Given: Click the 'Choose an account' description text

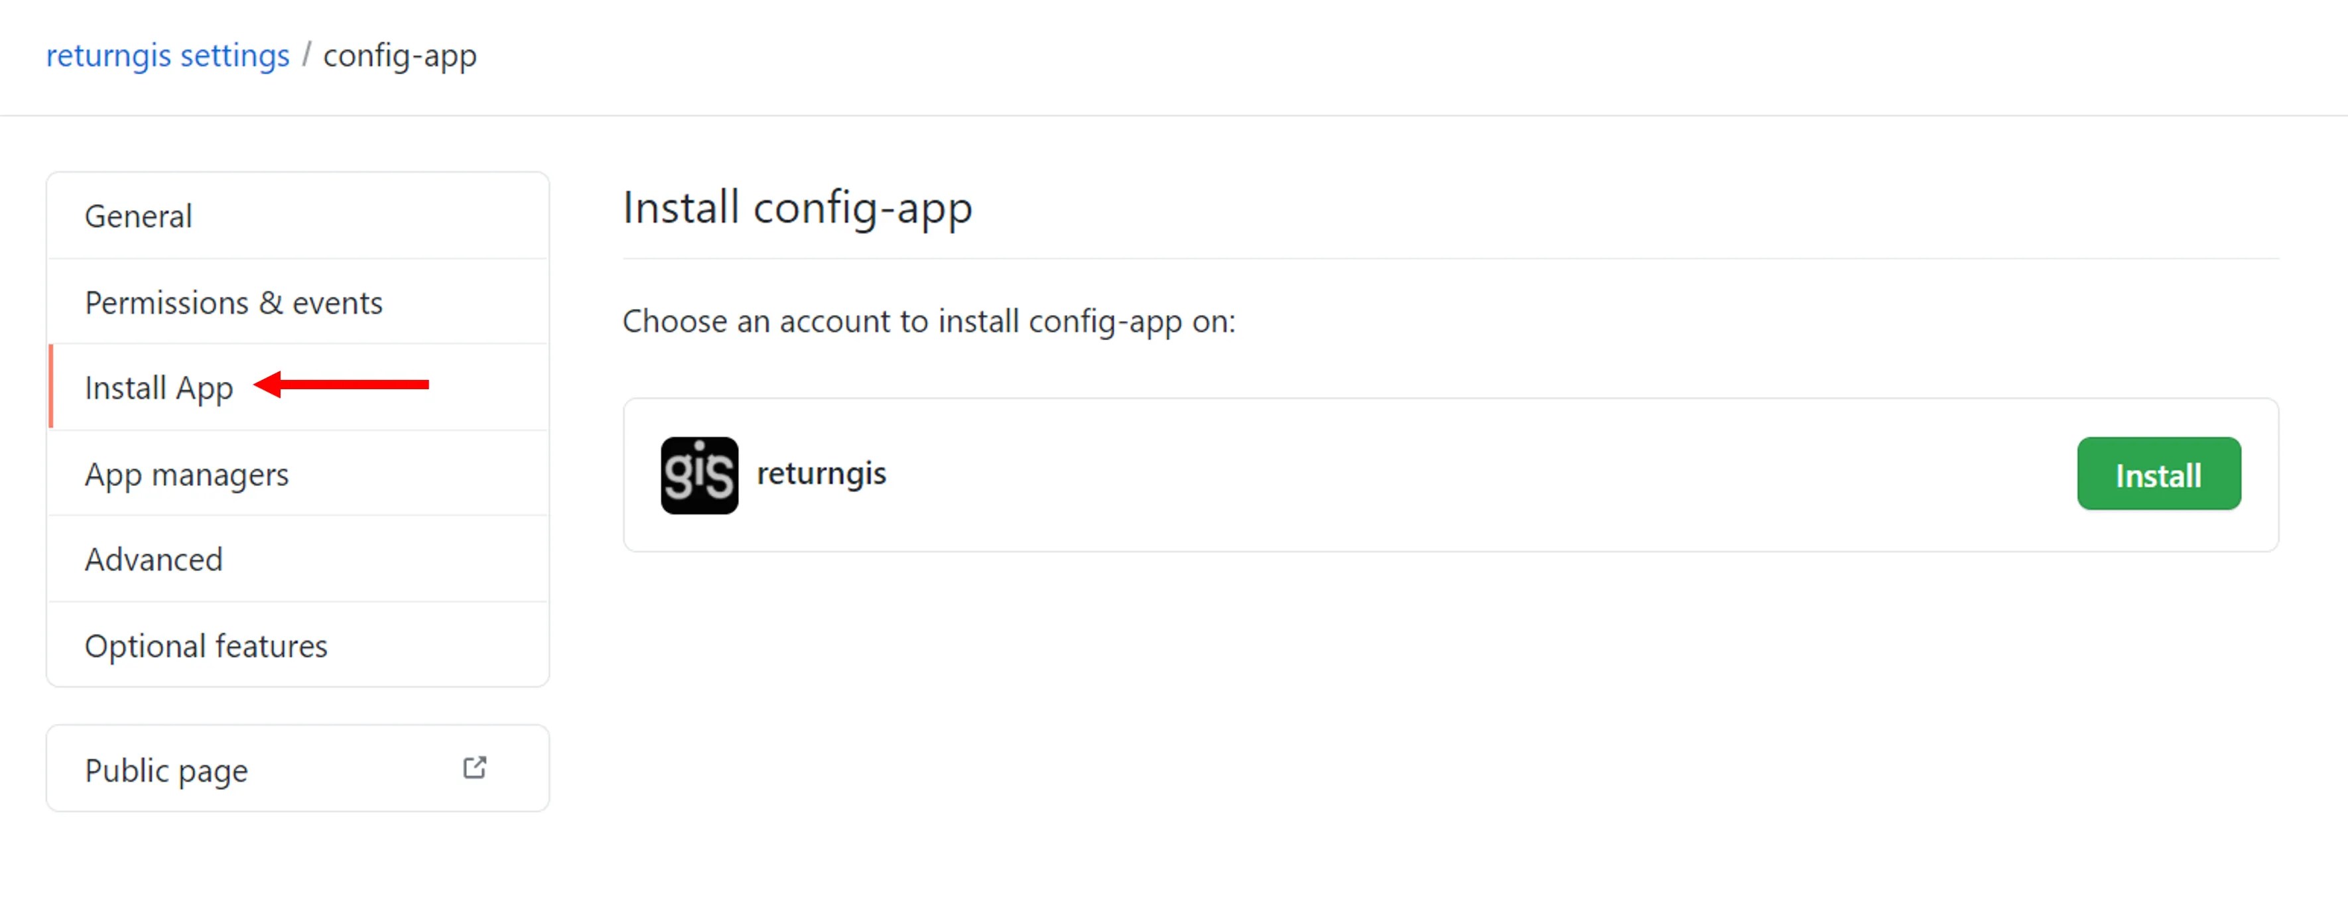Looking at the screenshot, I should pyautogui.click(x=929, y=321).
